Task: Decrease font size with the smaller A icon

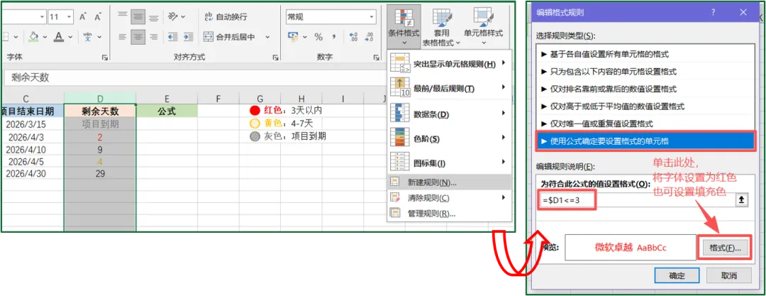Action: point(98,16)
